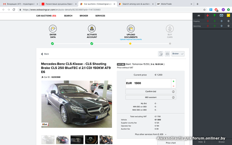Image resolution: width=232 pixels, height=145 pixels.
Task: Open the iBID assistant button
Action: point(151,97)
